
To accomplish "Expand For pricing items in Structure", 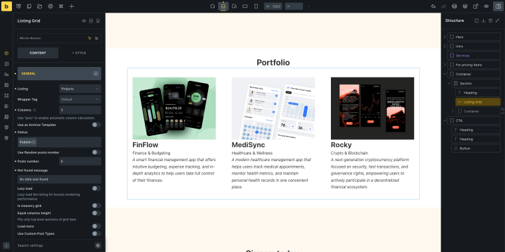I will (x=445, y=65).
